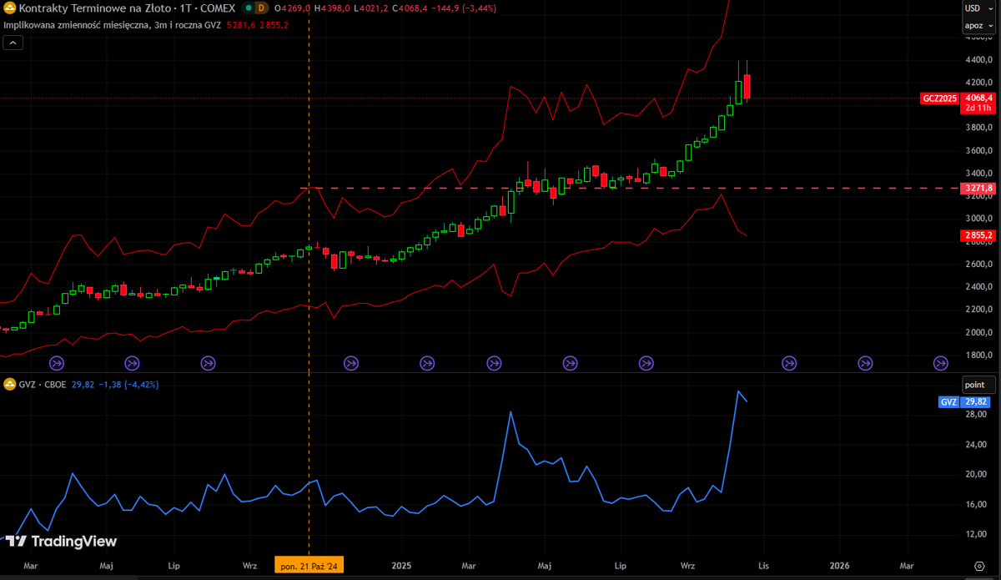This screenshot has width=1001, height=580.
Task: Click the 28,00 value on GVZ axis
Action: [976, 415]
